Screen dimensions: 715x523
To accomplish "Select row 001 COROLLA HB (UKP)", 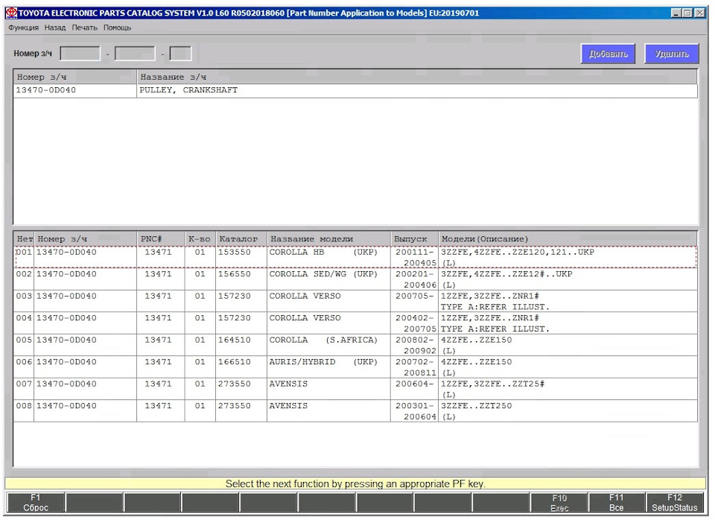I will 356,257.
